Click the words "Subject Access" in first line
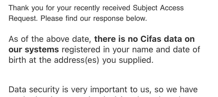The width and height of the screenshot is (218, 97). point(158,8)
